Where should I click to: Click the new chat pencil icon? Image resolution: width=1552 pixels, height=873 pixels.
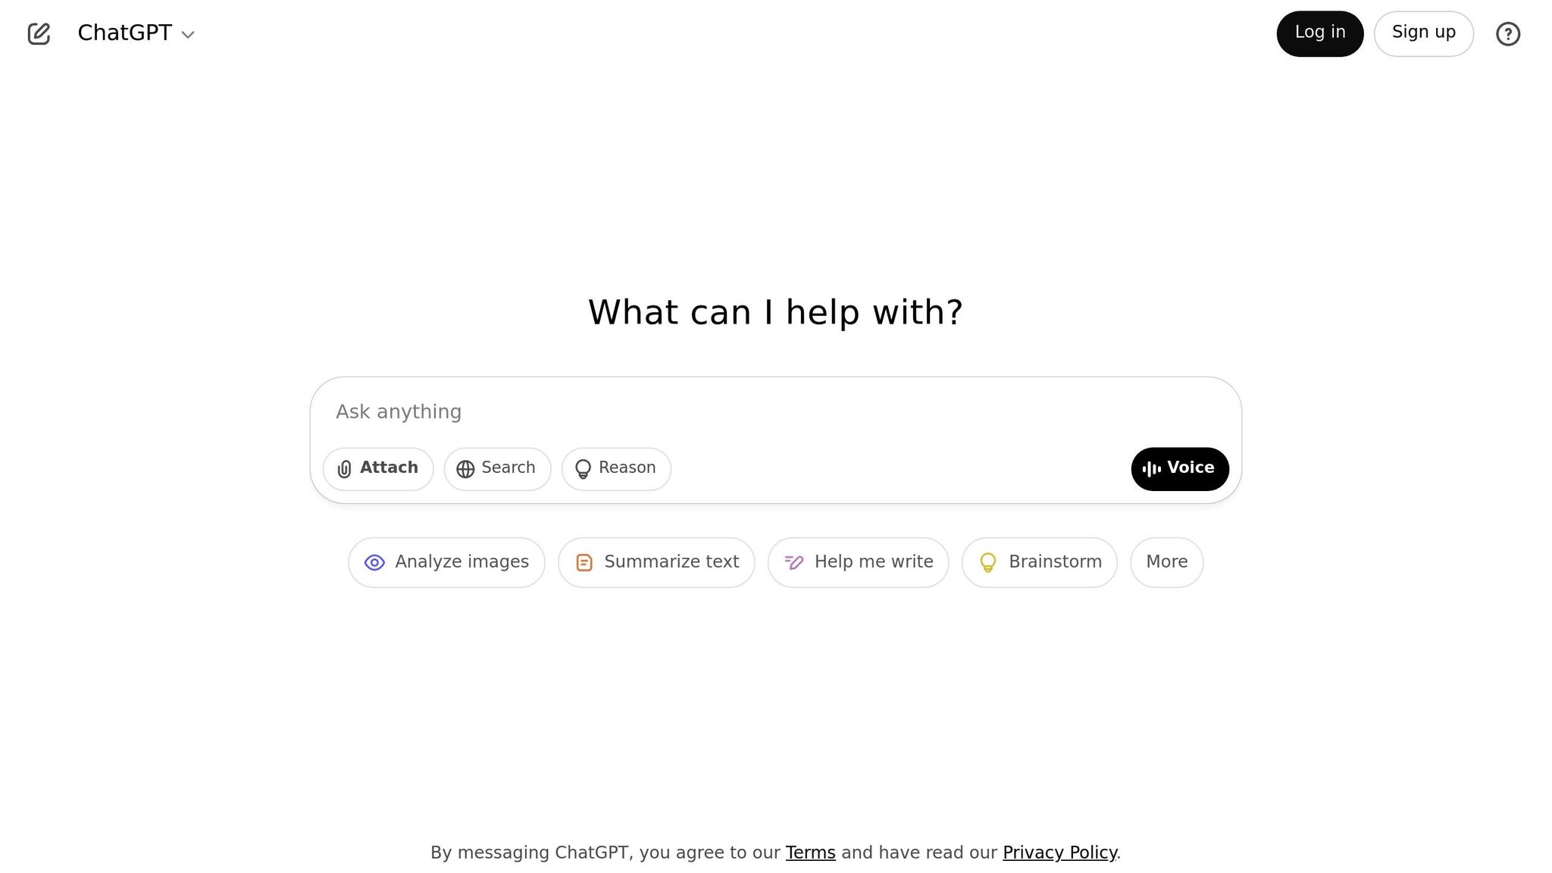(39, 33)
